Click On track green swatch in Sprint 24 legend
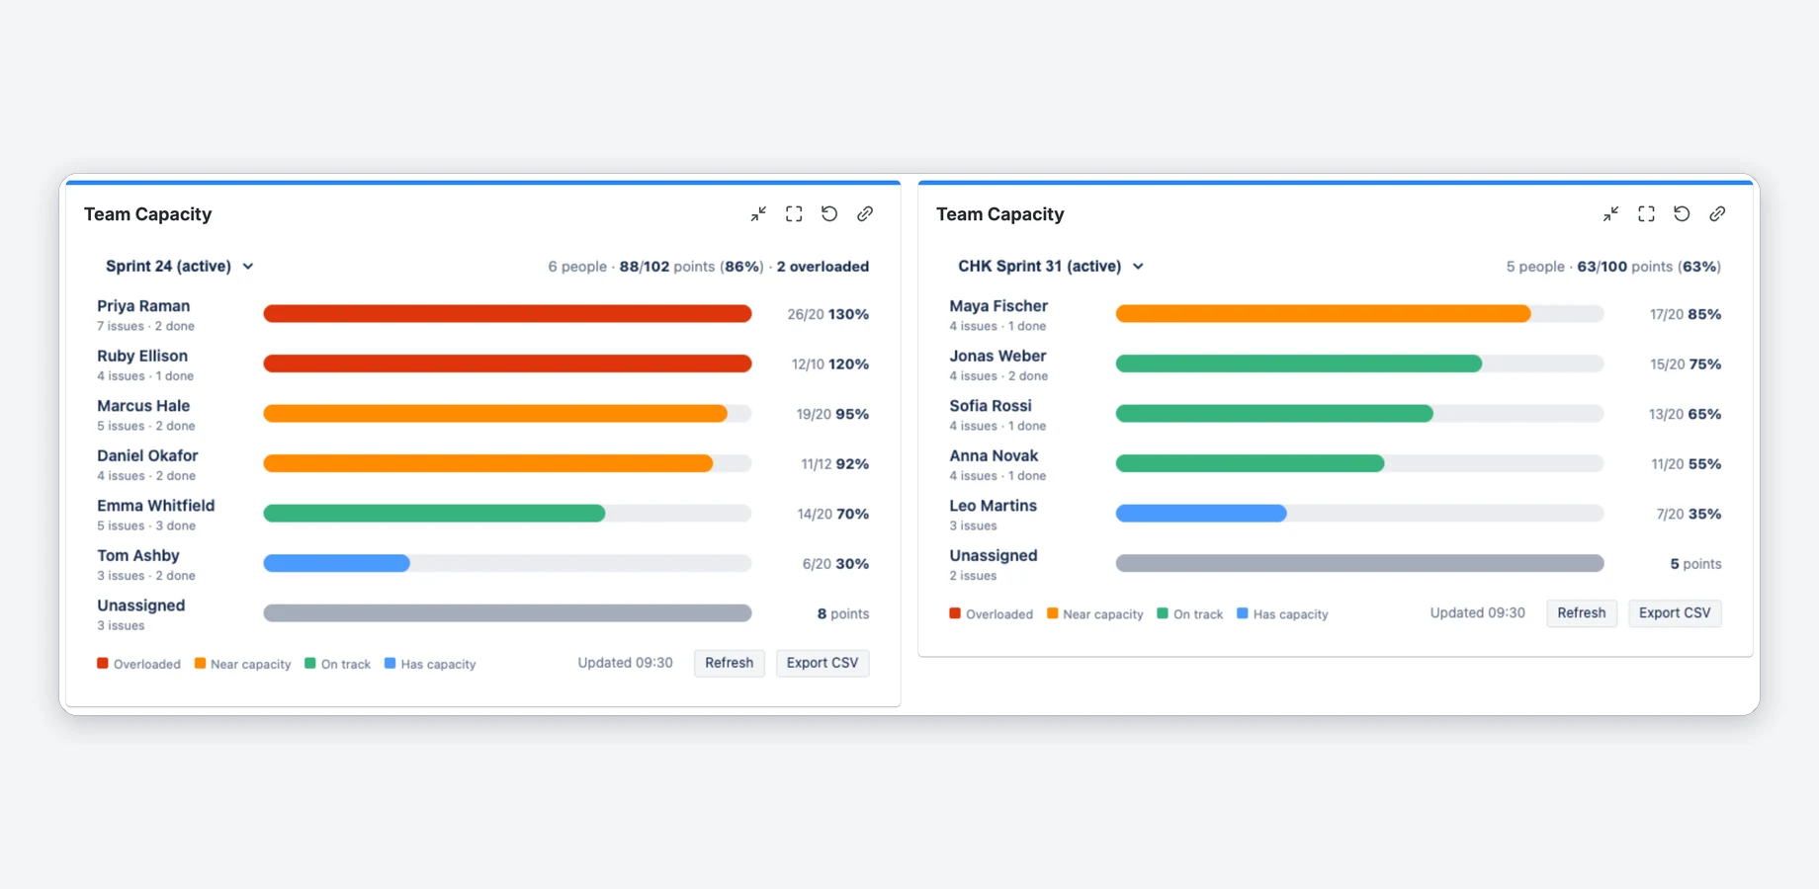The height and width of the screenshot is (889, 1819). (x=310, y=663)
